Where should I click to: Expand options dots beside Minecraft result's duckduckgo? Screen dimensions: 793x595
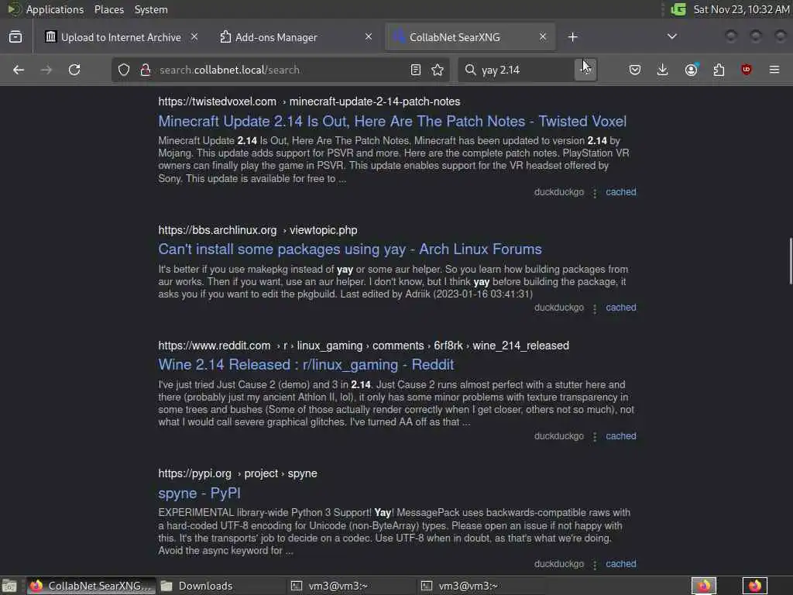[x=595, y=193]
